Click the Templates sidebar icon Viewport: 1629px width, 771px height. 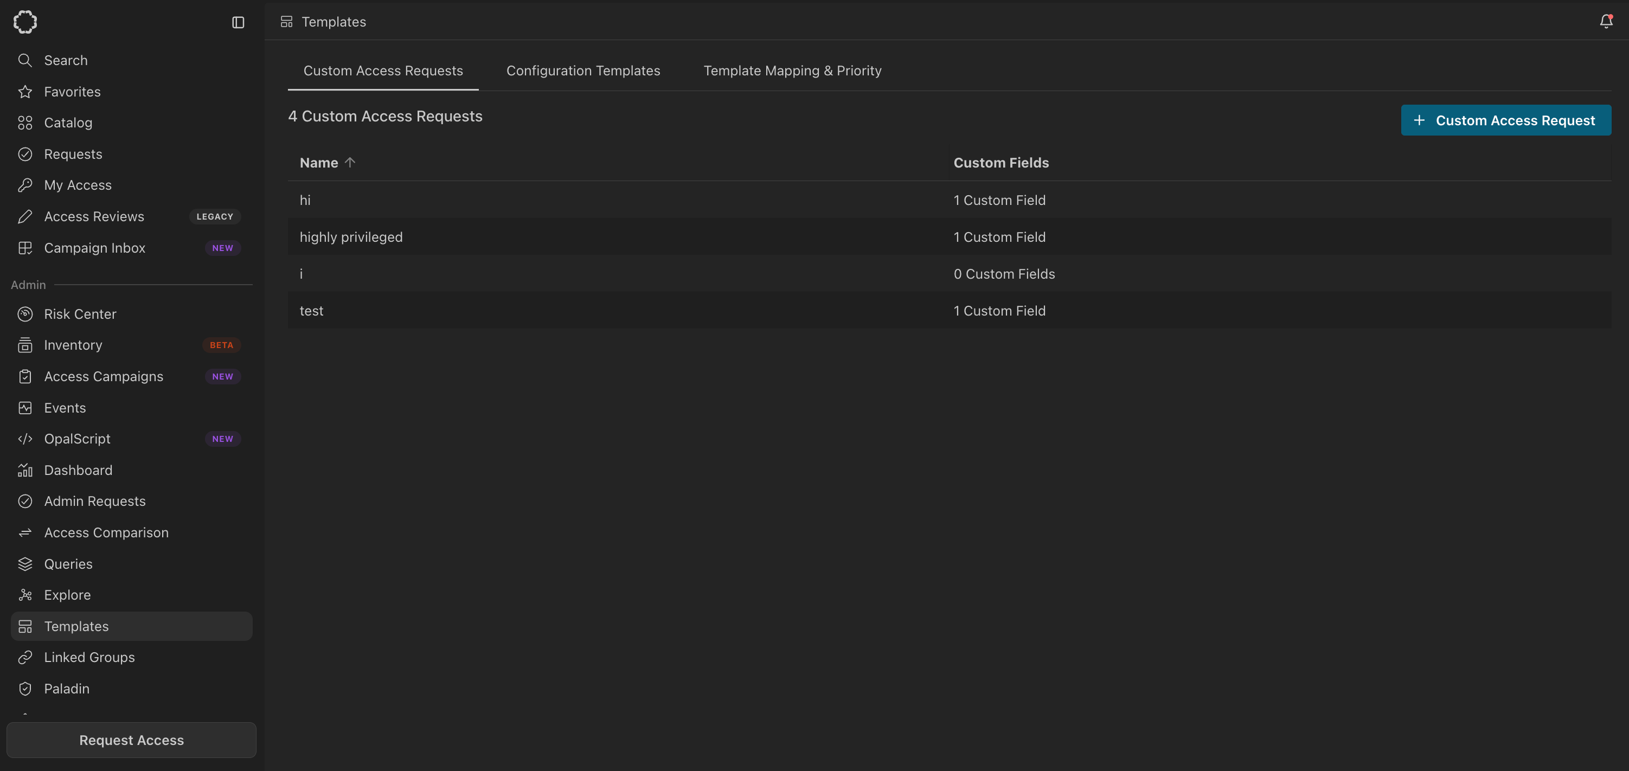click(25, 626)
